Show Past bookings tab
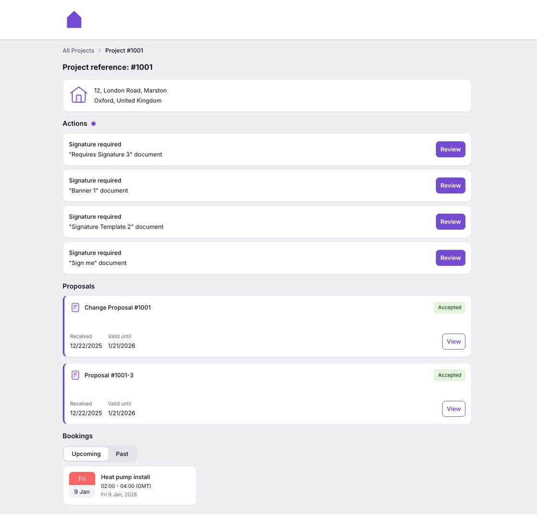Image resolution: width=537 pixels, height=514 pixels. pos(122,454)
